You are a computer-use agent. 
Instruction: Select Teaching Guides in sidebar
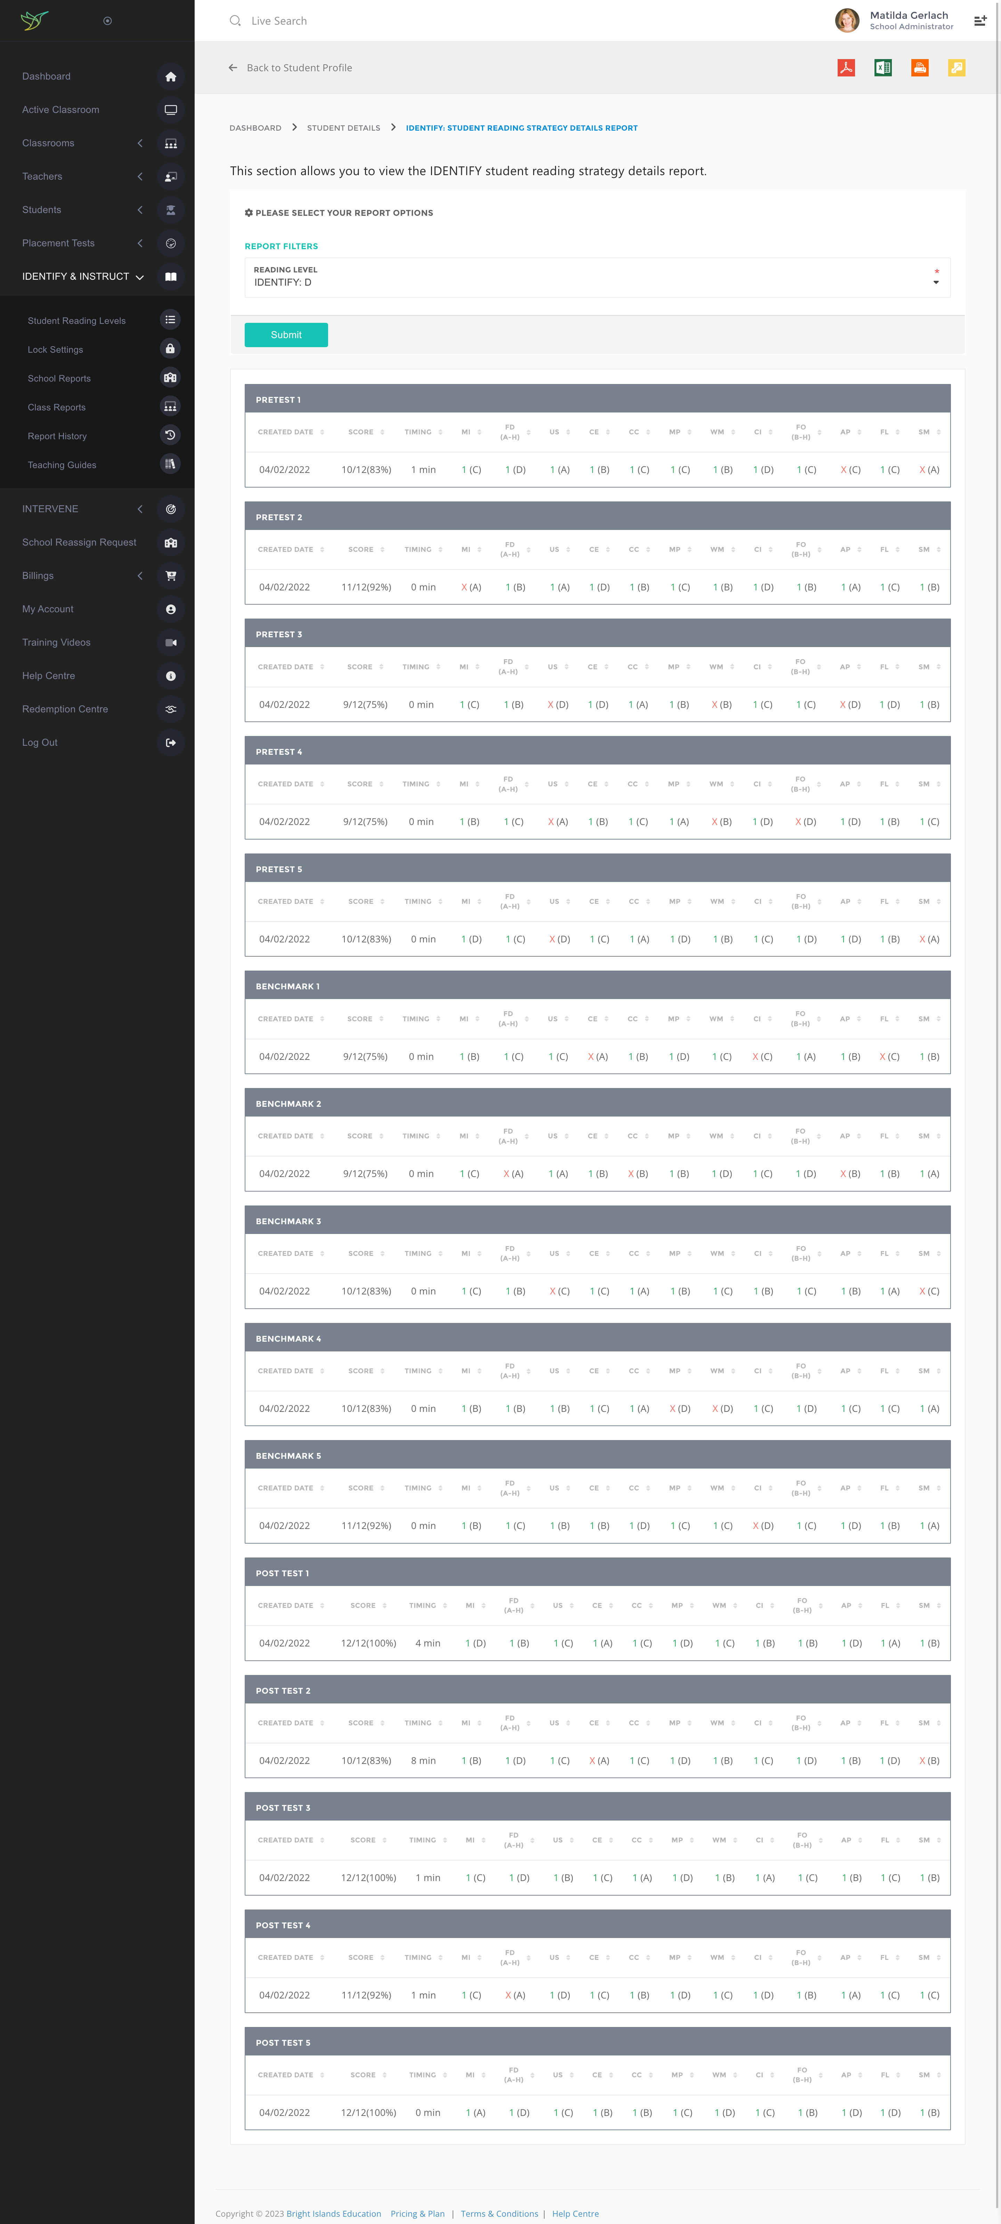click(x=62, y=465)
